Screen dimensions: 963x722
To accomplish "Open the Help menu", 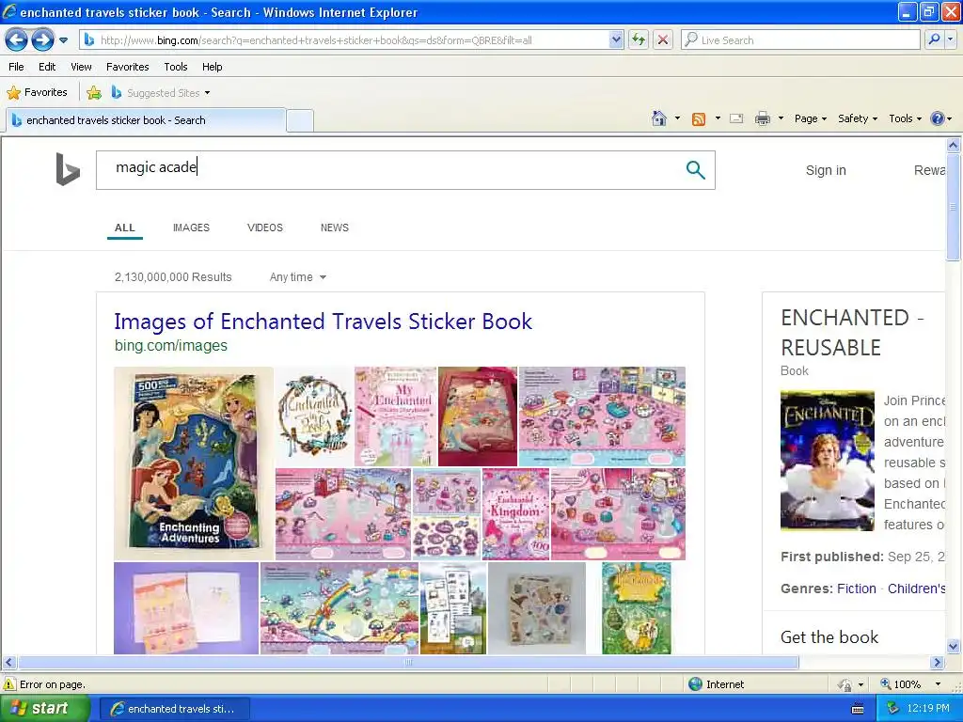I will coord(212,67).
